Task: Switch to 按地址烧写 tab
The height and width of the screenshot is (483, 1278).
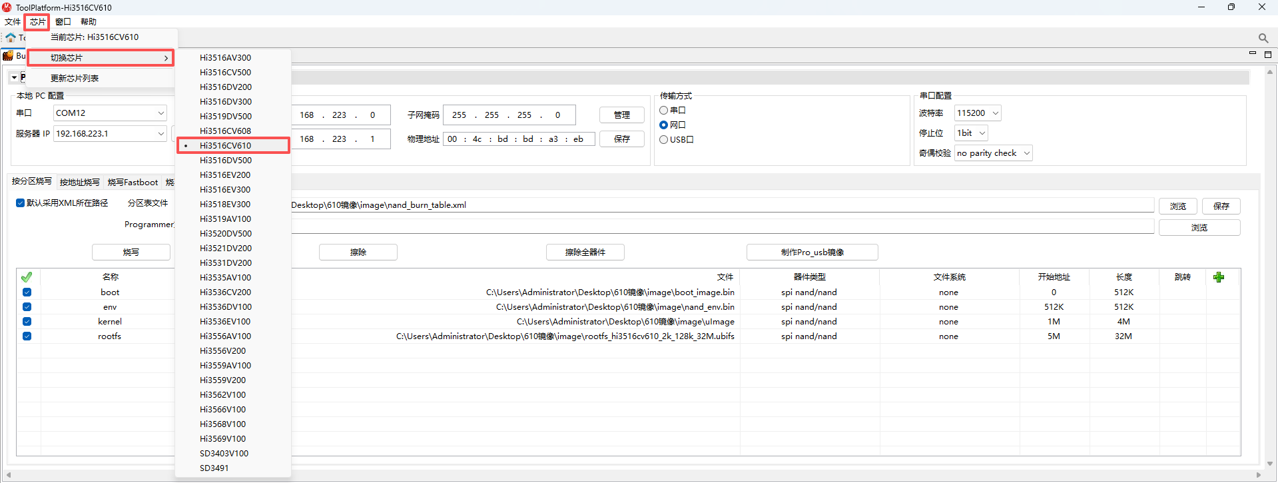Action: (x=79, y=183)
